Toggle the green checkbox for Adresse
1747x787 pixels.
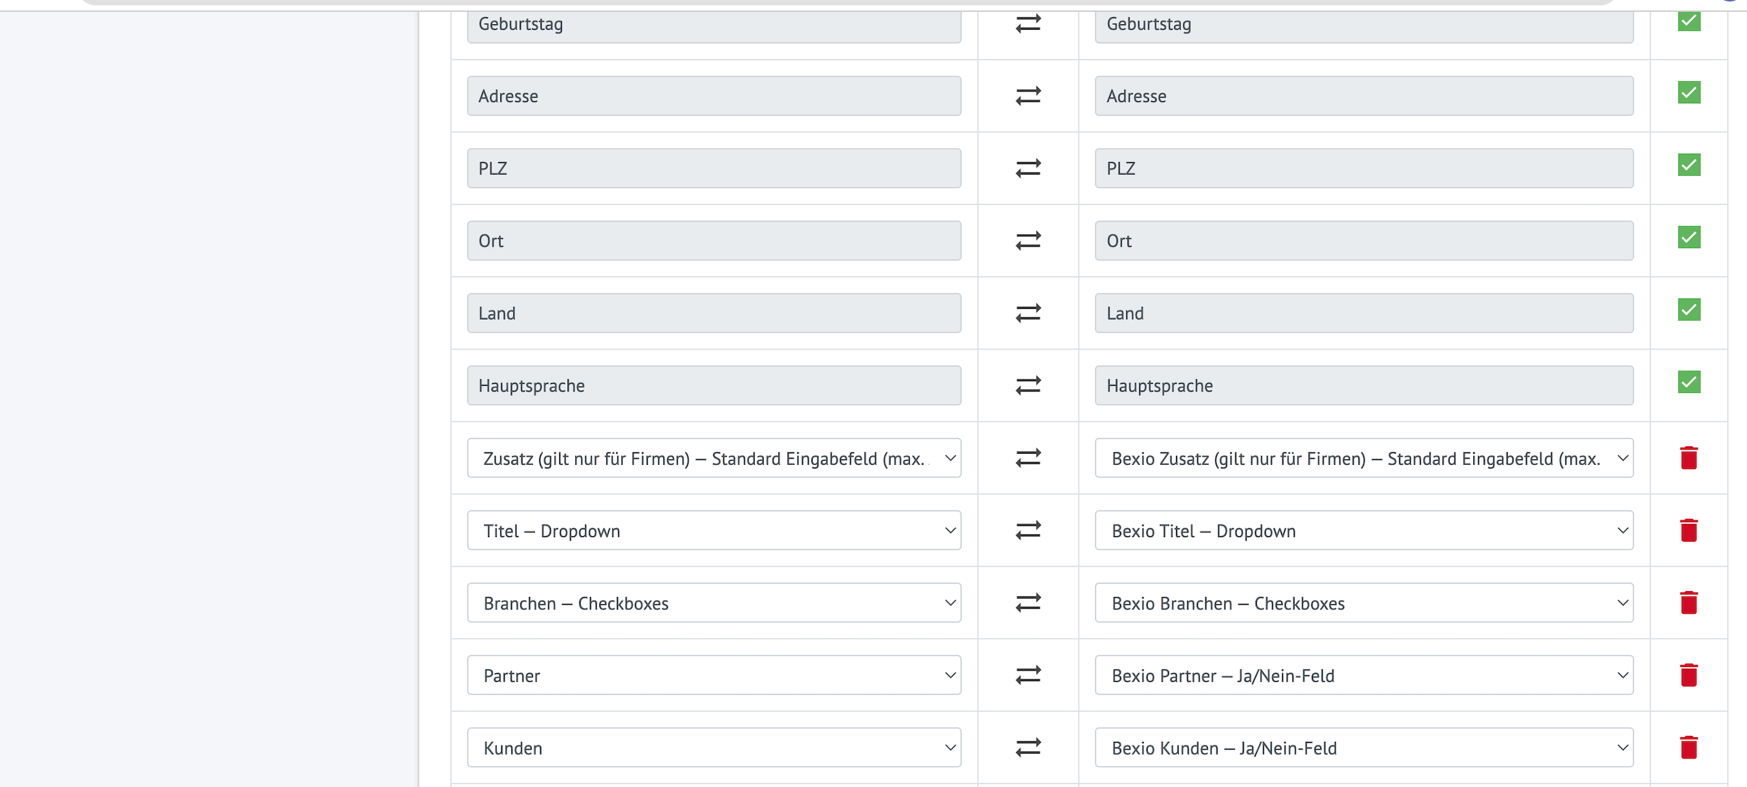[1689, 93]
